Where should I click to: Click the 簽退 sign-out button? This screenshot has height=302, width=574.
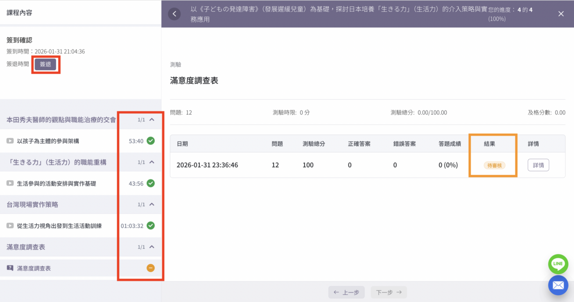(45, 64)
